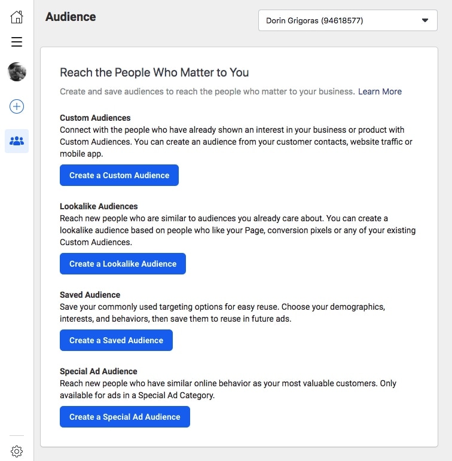Image resolution: width=452 pixels, height=461 pixels.
Task: Click Create a Special Ad Audience
Action: (124, 417)
